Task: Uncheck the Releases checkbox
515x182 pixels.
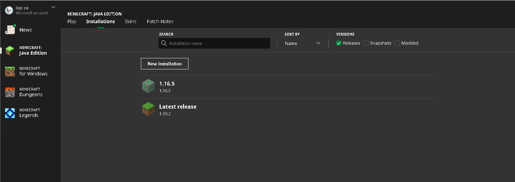Action: pyautogui.click(x=339, y=43)
